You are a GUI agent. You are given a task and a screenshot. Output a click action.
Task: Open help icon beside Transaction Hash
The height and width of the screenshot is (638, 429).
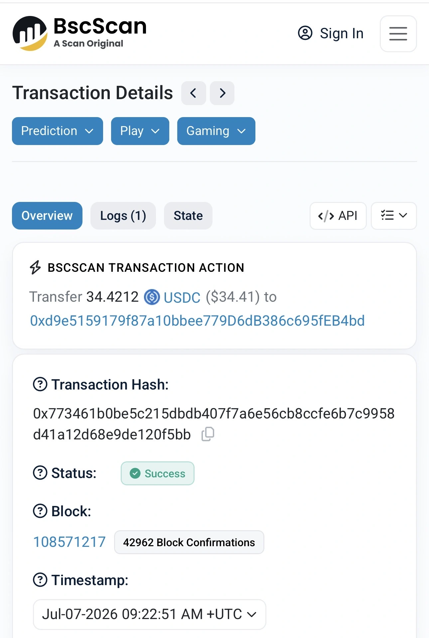(40, 385)
